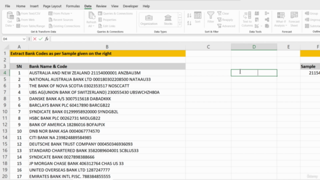The width and height of the screenshot is (320, 180).
Task: Open the Developer tab
Action: click(130, 6)
